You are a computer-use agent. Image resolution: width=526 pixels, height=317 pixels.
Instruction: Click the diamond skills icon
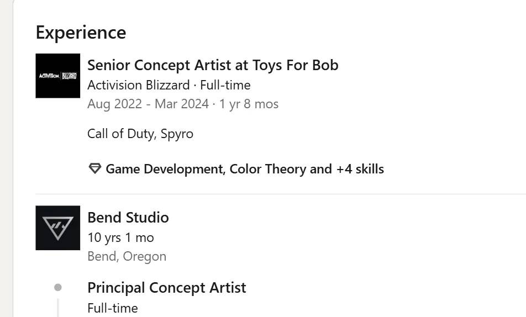pos(94,169)
